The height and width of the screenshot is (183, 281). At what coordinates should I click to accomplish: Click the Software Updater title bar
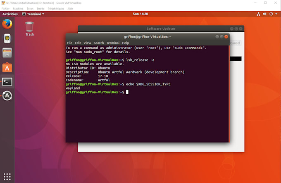[x=161, y=29]
